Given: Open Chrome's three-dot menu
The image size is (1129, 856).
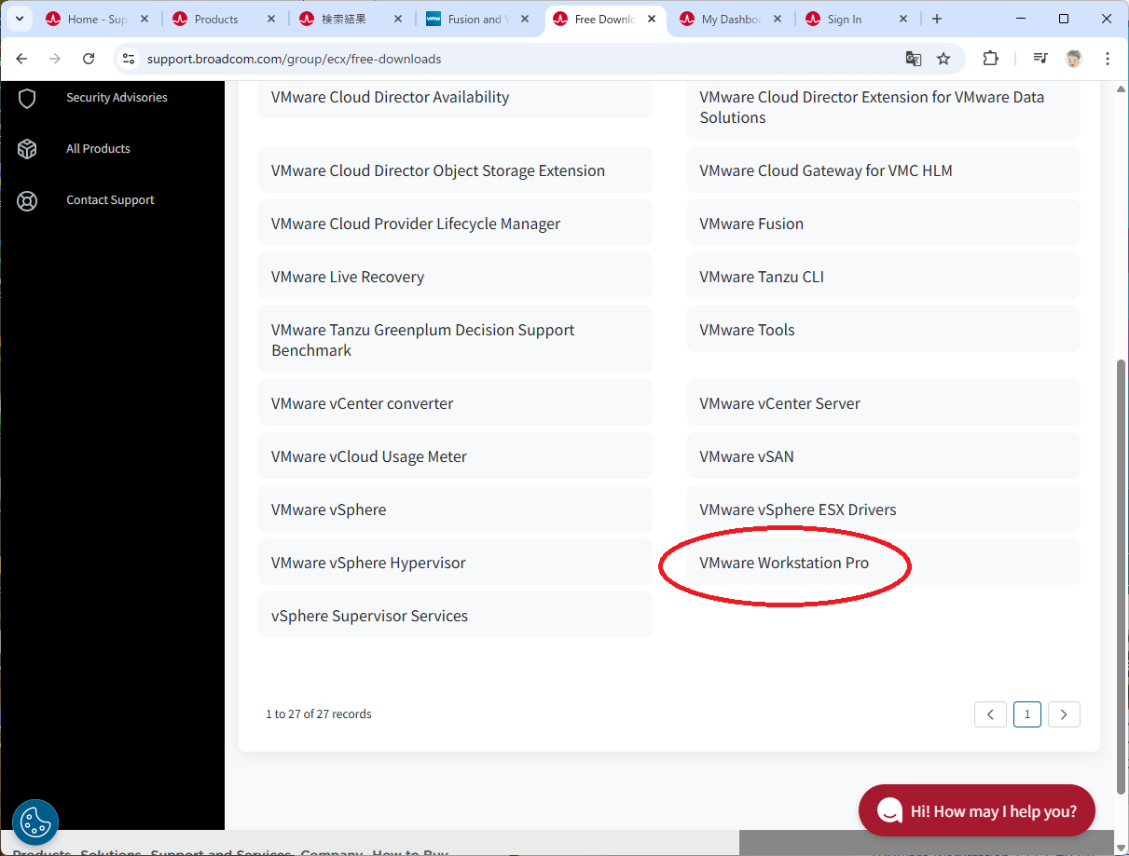Looking at the screenshot, I should coord(1108,59).
